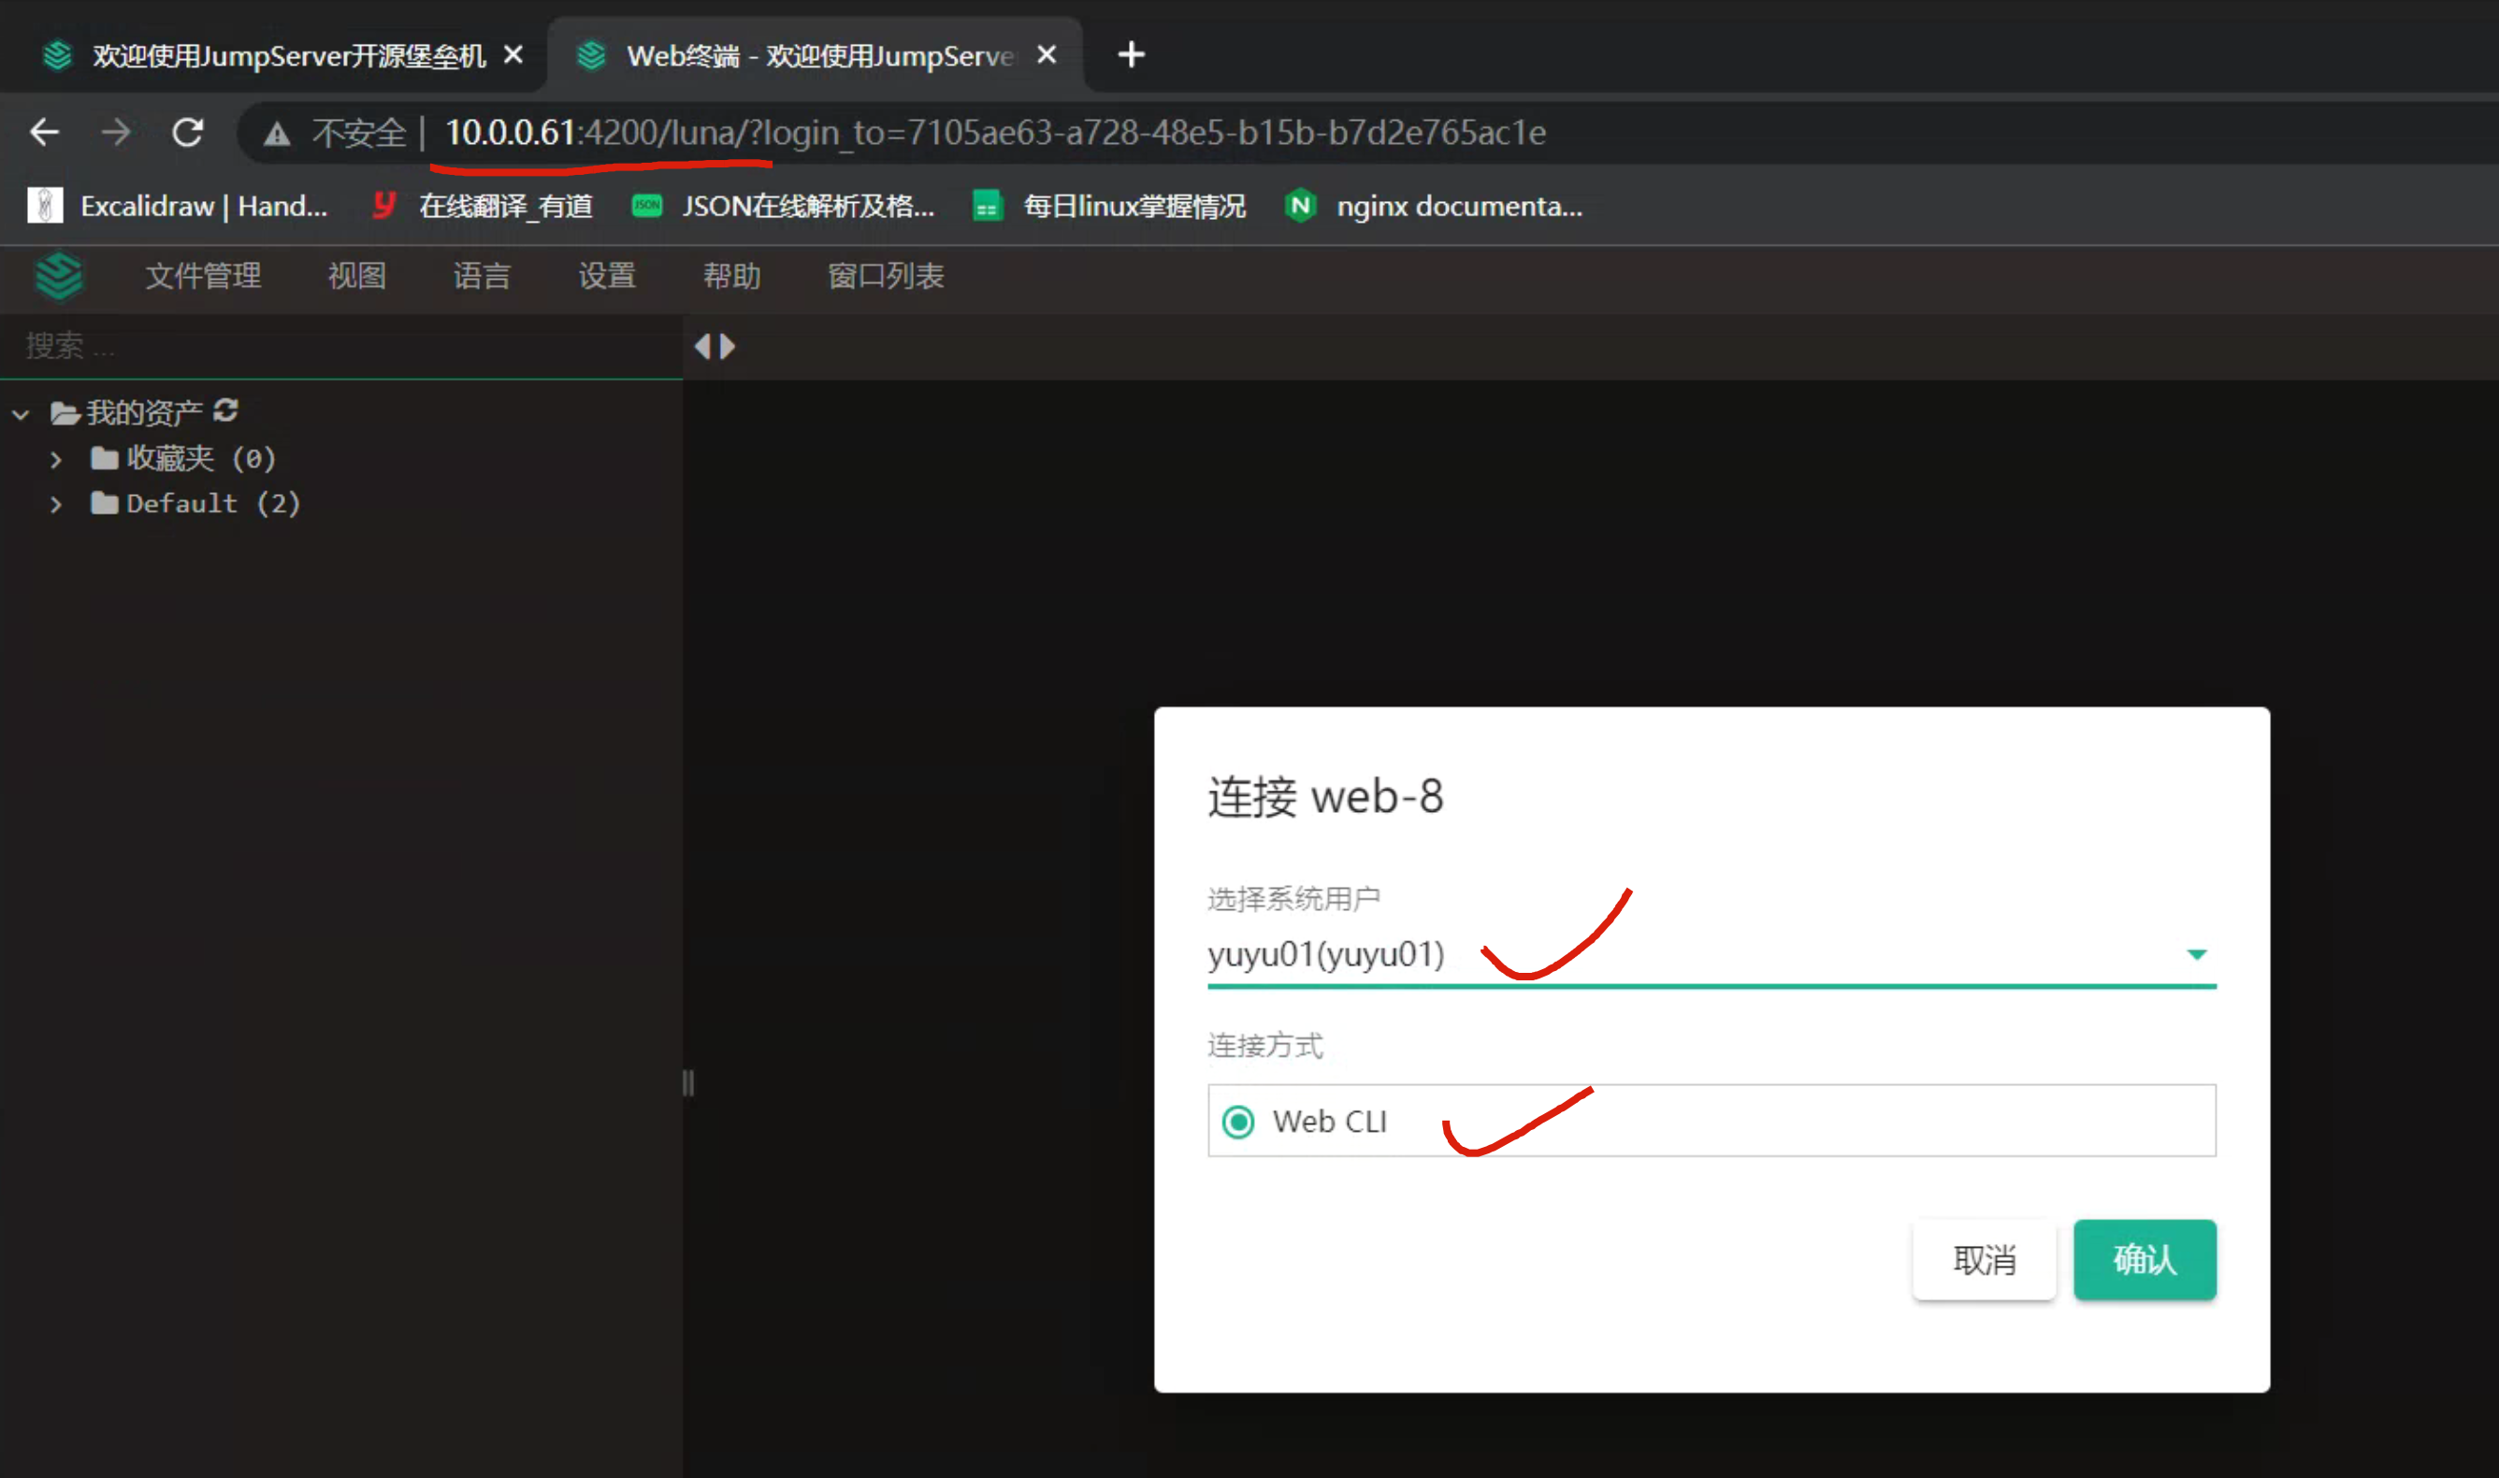Screen dimensions: 2499x1478
Task: Refresh the 我的资产 asset tree
Action: click(x=226, y=411)
